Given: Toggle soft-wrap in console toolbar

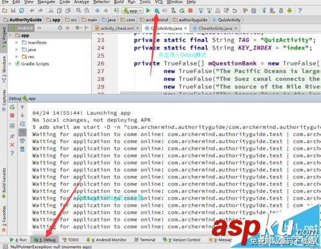Looking at the screenshot, I should click(x=22, y=124).
